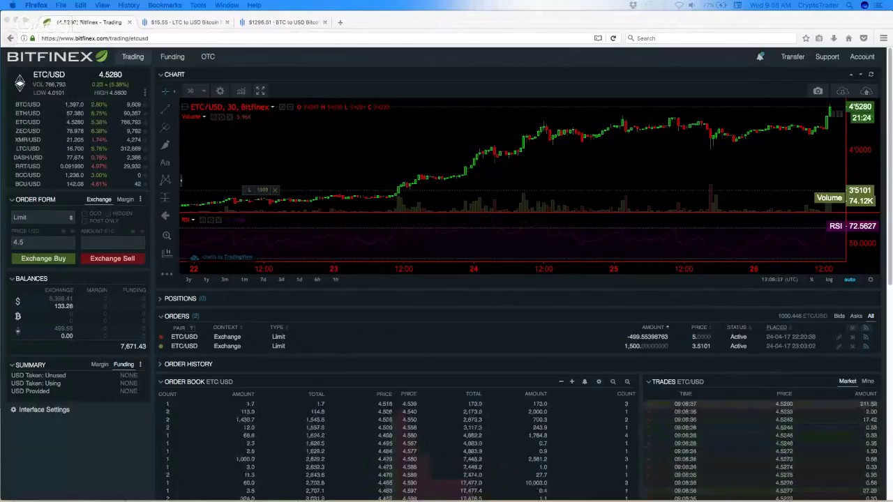Filter orders to show Asks
Image resolution: width=893 pixels, height=502 pixels.
856,316
